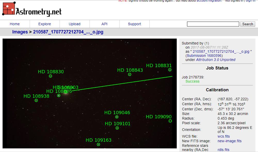Open the submitted image filename link
This screenshot has width=258, height=152.
tap(221, 51)
